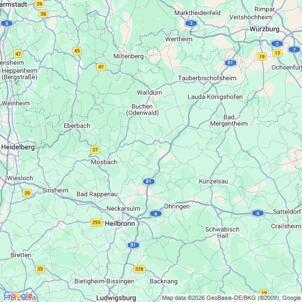The image size is (302, 302).
Task: Click the yellow 328 road shield near Backnang
Action: click(x=140, y=269)
